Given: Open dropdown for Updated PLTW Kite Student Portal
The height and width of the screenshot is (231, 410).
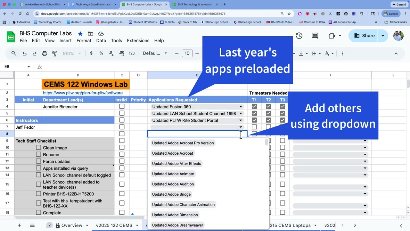Looking at the screenshot, I should point(241,120).
